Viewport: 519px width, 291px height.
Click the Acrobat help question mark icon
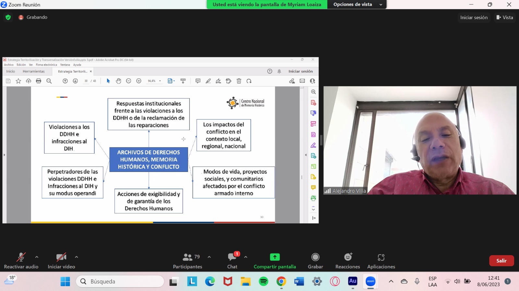(270, 71)
